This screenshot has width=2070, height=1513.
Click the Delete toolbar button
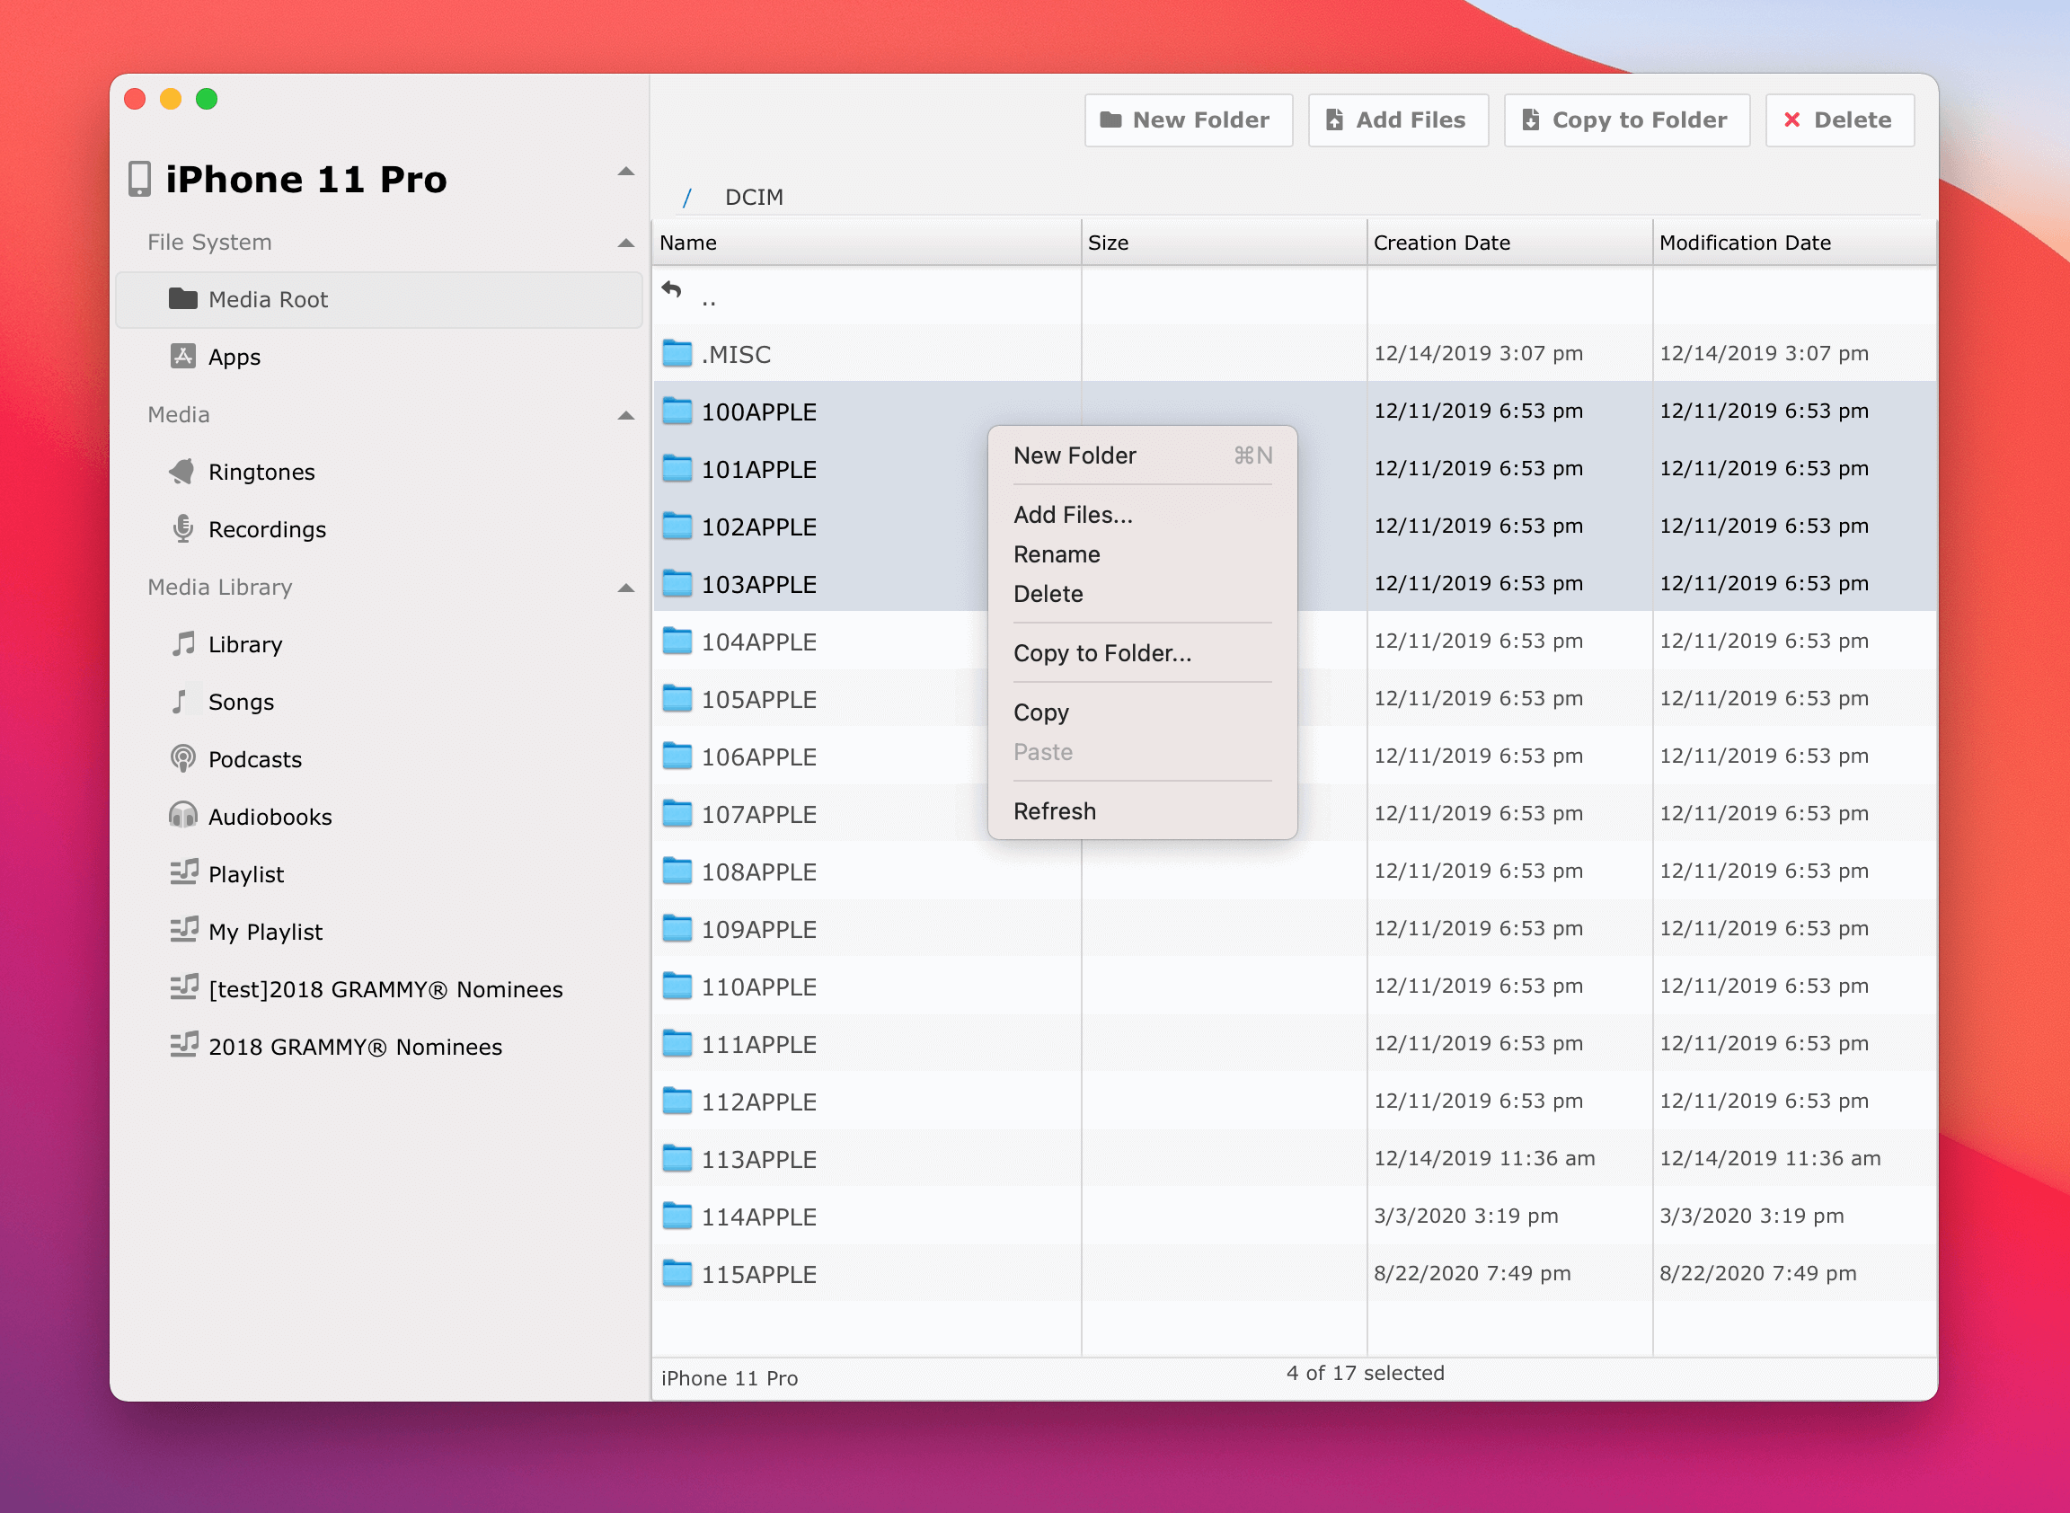coord(1839,120)
